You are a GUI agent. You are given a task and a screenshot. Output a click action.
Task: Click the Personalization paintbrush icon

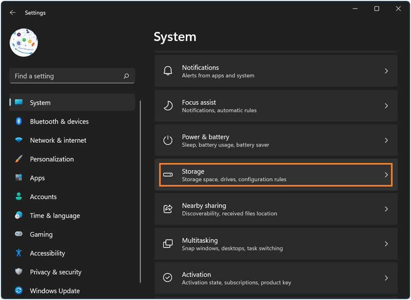coord(19,159)
